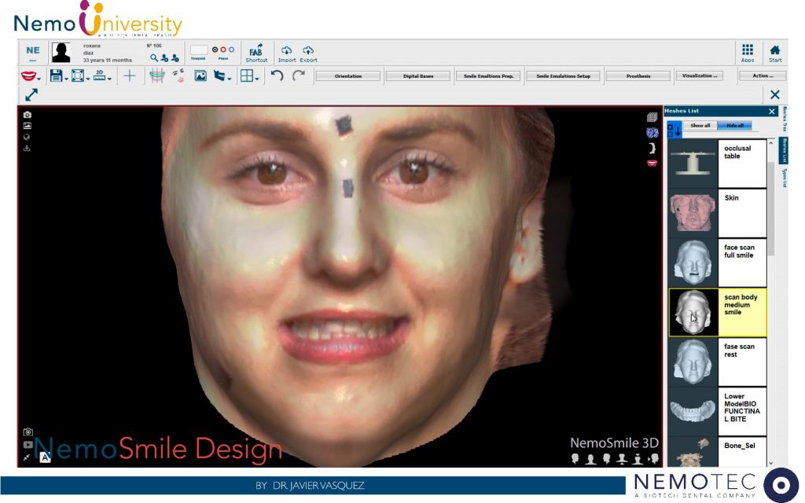
Task: Click the blue wireframe mesh icon
Action: pos(652,133)
